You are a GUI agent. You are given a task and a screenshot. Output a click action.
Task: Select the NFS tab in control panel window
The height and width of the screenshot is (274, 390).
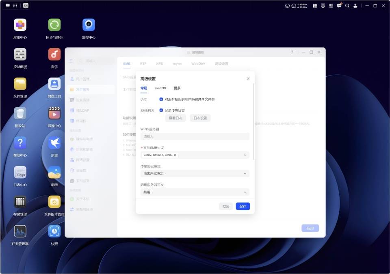[159, 64]
